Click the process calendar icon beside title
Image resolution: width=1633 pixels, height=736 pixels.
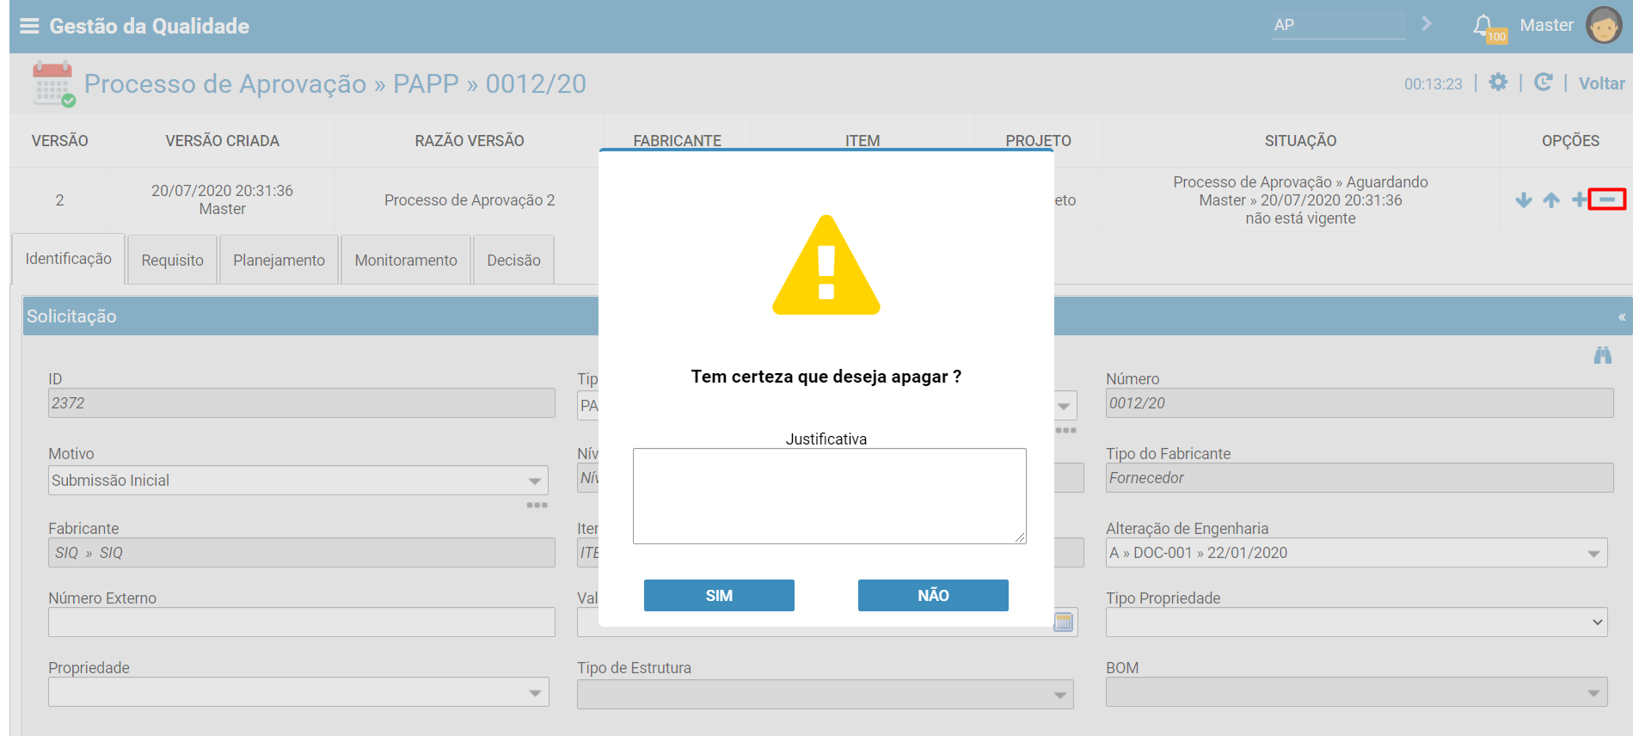tap(53, 83)
